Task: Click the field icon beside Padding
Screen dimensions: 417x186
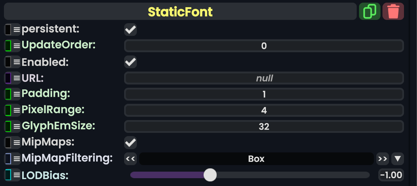Action: click(8, 94)
